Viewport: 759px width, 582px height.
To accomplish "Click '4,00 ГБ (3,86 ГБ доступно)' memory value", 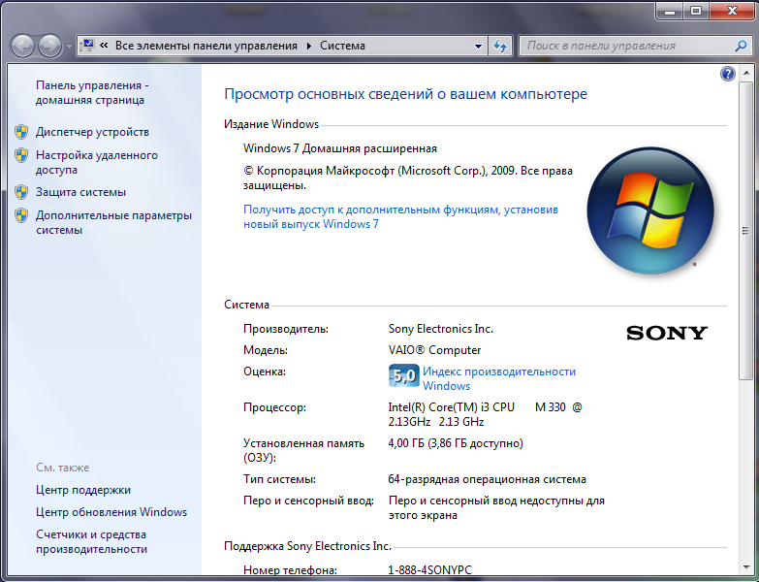I will [456, 443].
